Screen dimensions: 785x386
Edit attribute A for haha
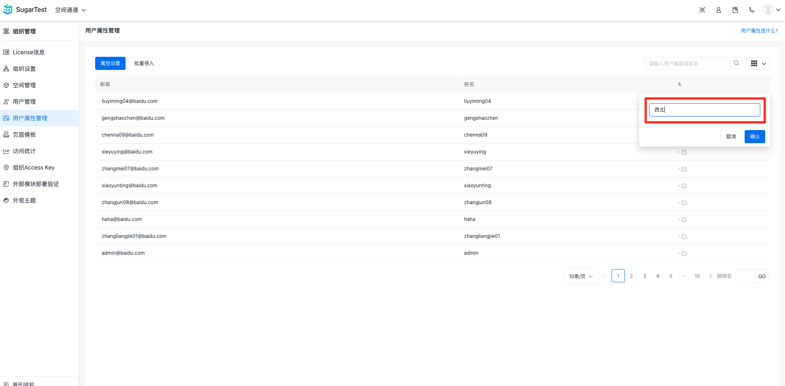coord(685,220)
